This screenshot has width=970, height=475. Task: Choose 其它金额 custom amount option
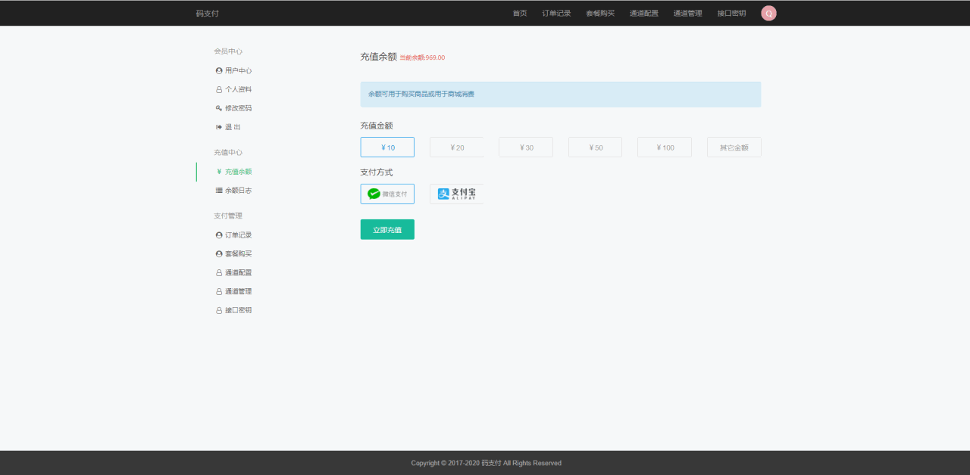click(734, 147)
